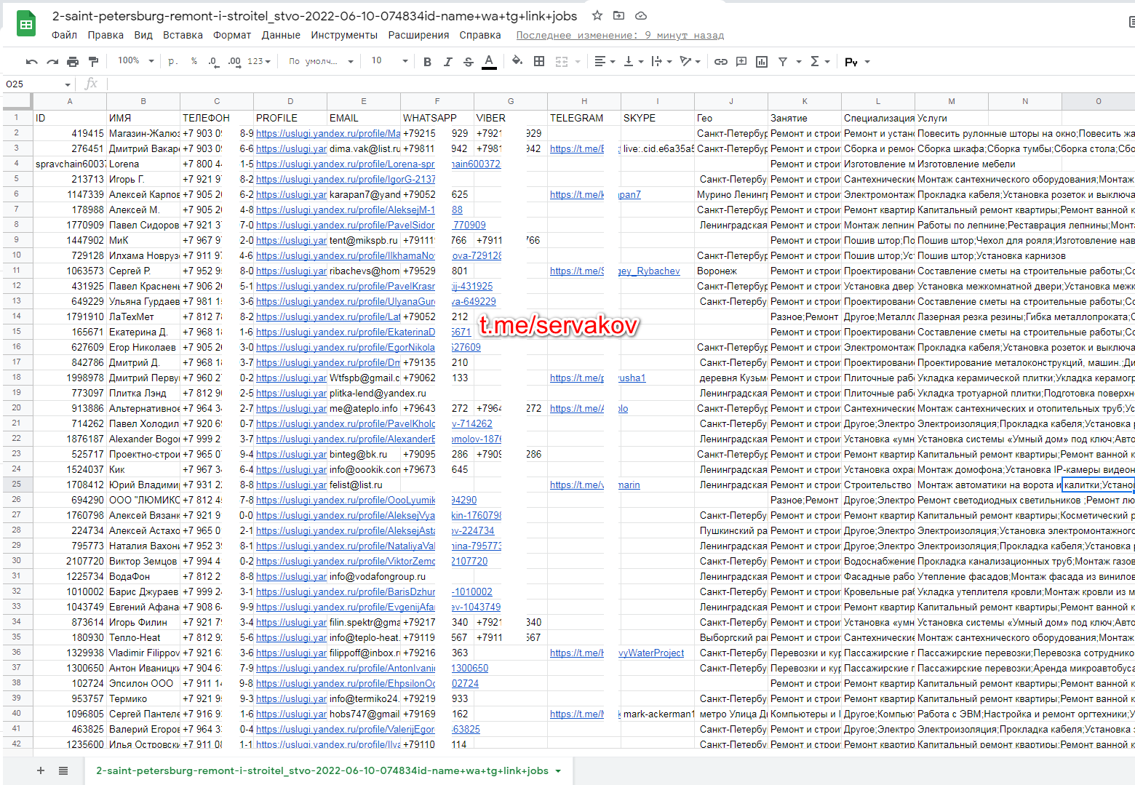Open the 123 number format dropdown
The image size is (1135, 785).
(259, 61)
